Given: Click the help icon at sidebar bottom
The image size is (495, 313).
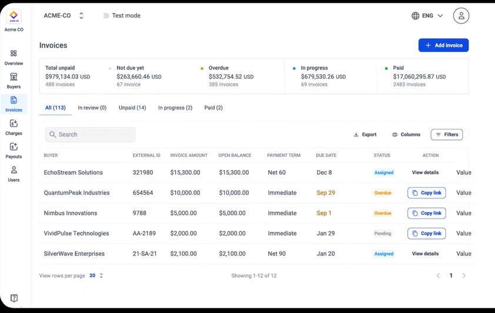Looking at the screenshot, I should click(x=14, y=298).
